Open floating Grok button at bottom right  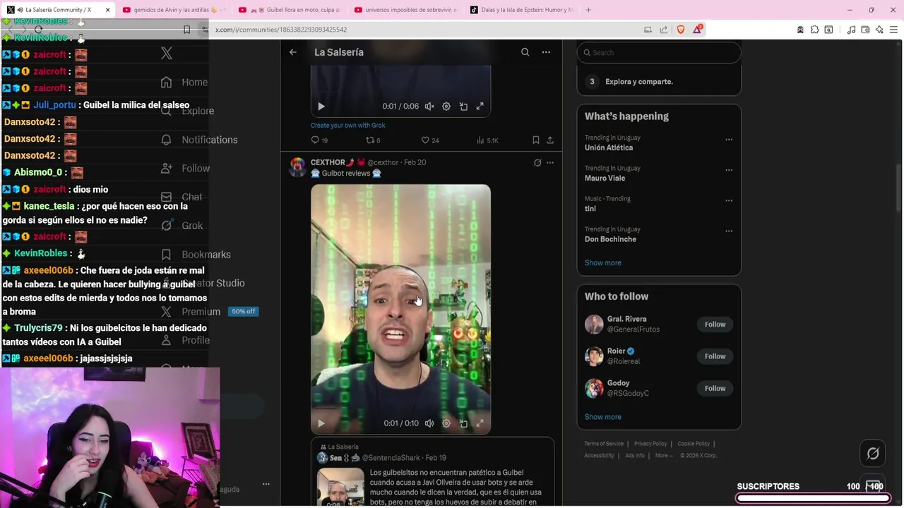(873, 454)
